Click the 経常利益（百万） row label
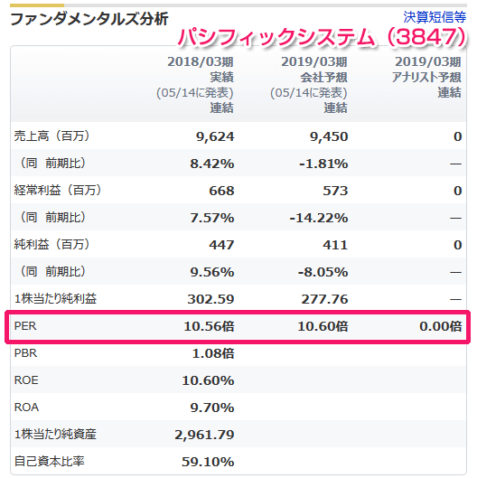Image resolution: width=477 pixels, height=478 pixels. pyautogui.click(x=58, y=191)
